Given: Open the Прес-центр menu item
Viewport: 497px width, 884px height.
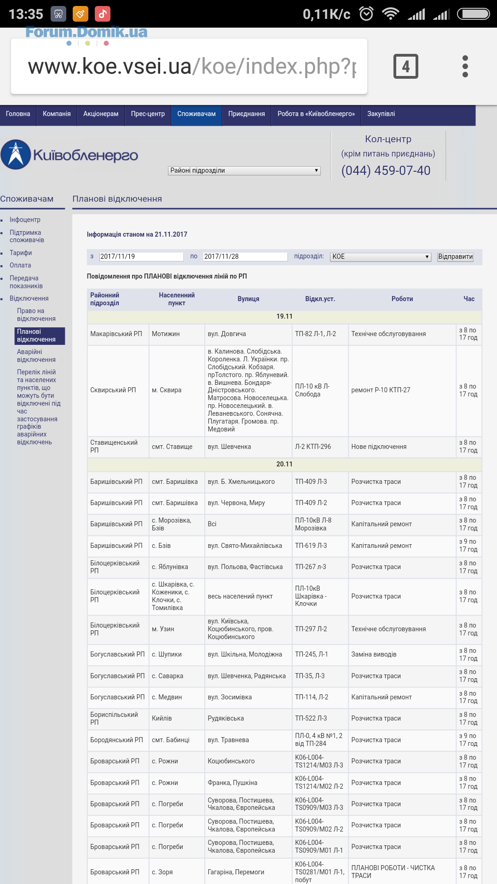Looking at the screenshot, I should point(148,115).
